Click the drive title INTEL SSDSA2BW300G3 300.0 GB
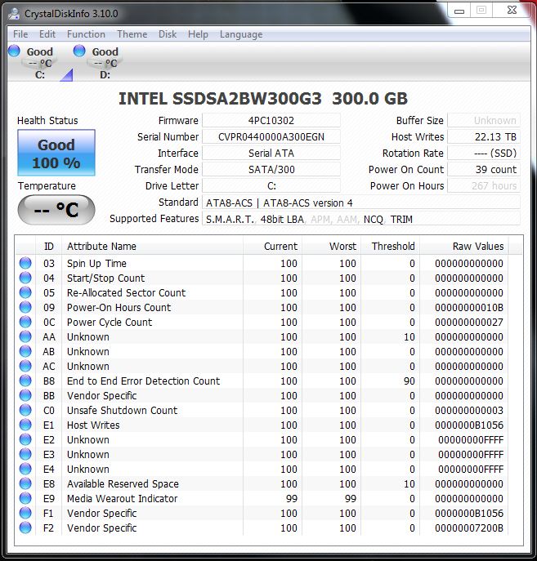This screenshot has height=561, width=537. tap(263, 99)
